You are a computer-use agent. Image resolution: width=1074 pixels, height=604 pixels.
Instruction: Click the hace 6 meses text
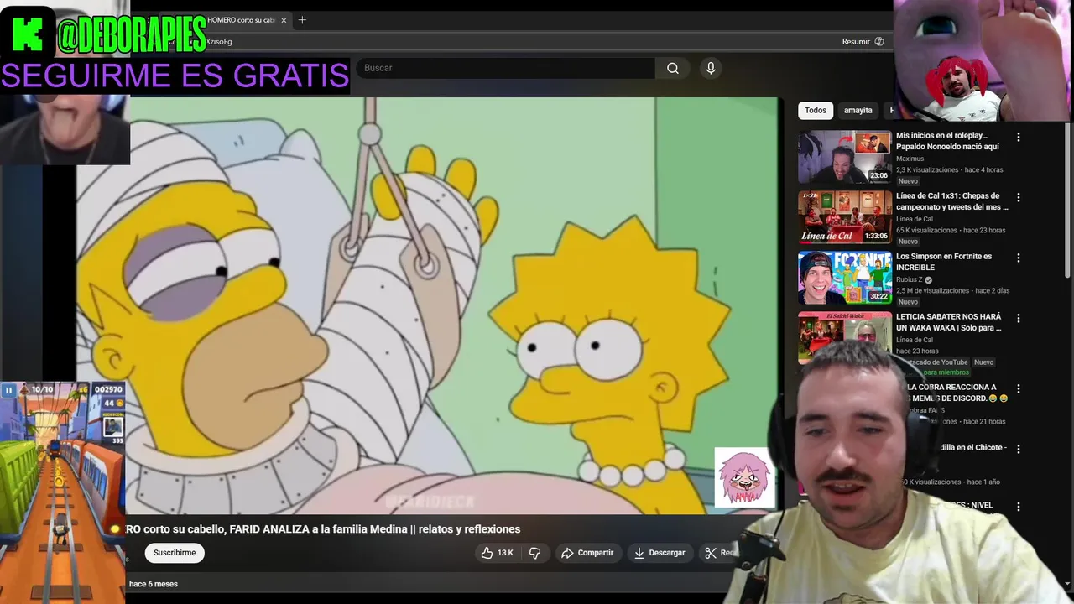[154, 584]
